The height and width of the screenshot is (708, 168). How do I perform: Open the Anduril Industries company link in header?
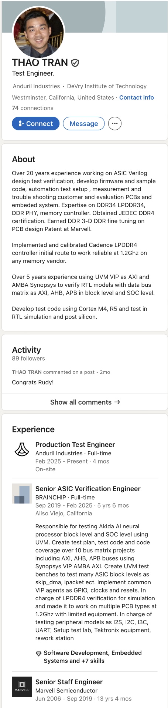coord(36,86)
